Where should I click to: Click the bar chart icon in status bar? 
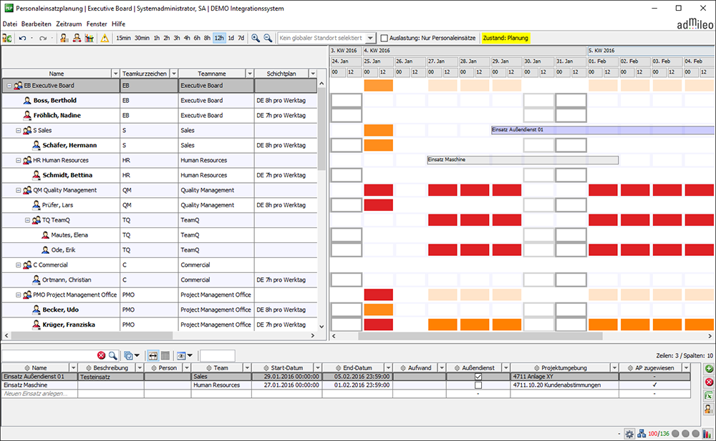tap(708, 434)
